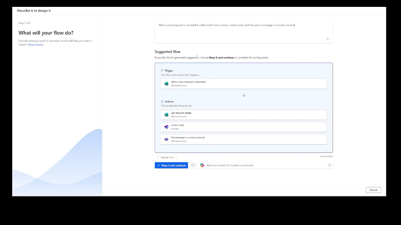Click the Microsoft Forms icon on the trigger card
Viewport: 401px width, 225px height.
pos(166,84)
